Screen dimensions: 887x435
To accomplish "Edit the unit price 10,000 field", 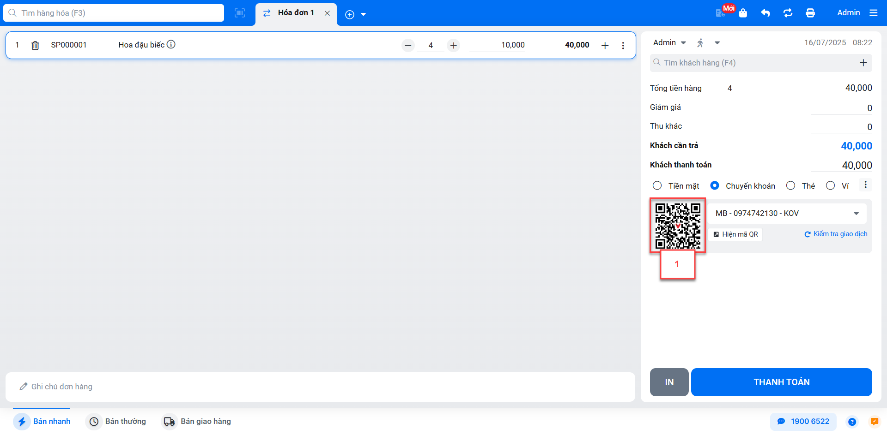I will point(497,45).
